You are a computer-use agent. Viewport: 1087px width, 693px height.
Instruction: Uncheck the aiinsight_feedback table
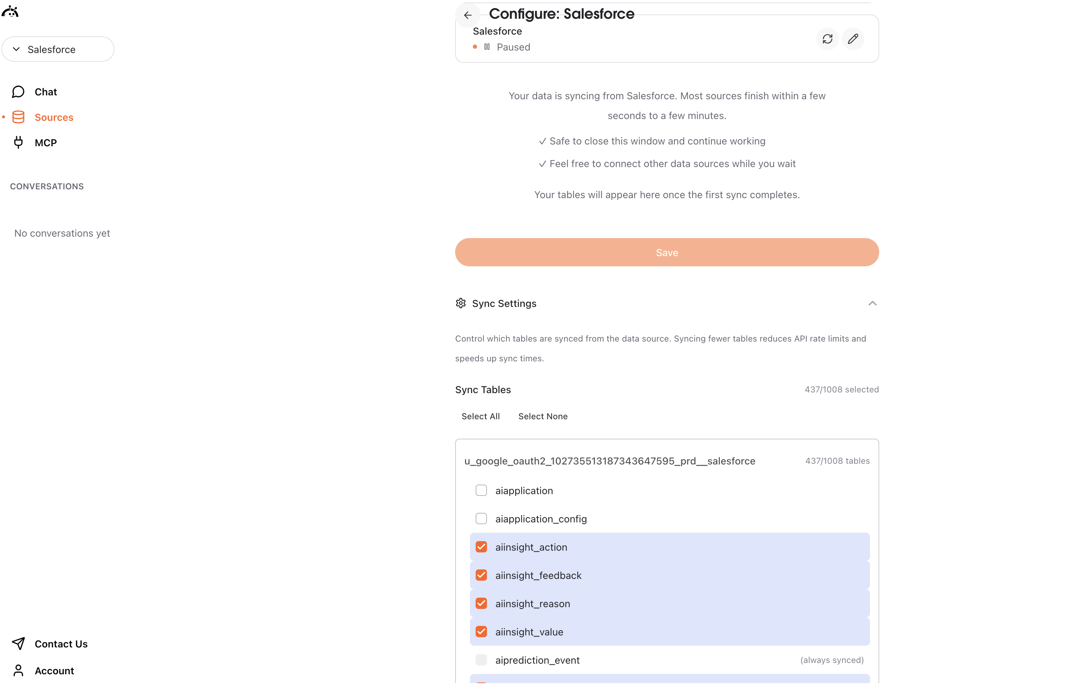[481, 575]
